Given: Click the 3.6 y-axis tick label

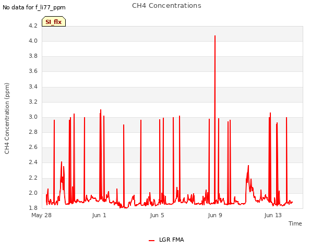Looking at the screenshot, I should pyautogui.click(x=33, y=71).
